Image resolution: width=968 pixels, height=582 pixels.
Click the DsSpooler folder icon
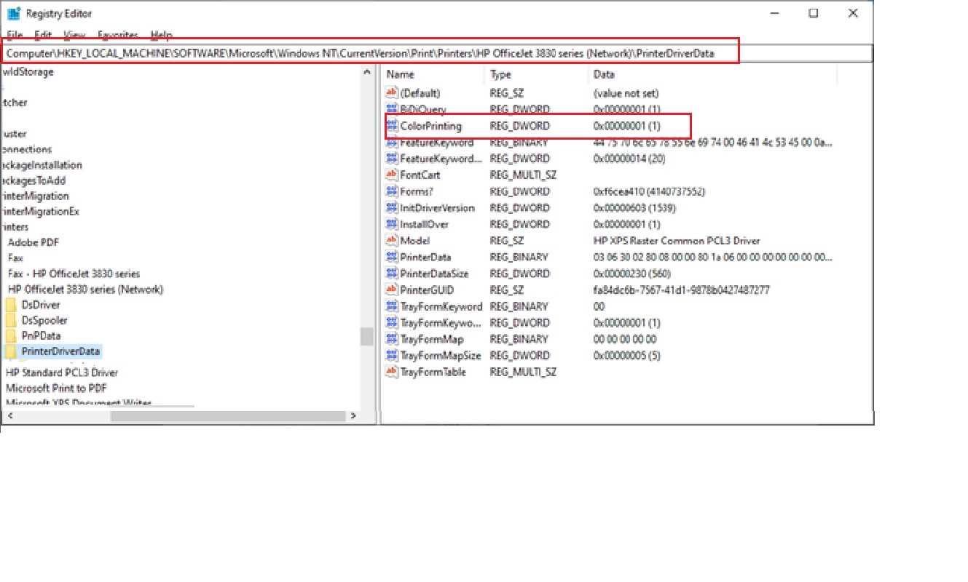tap(11, 320)
